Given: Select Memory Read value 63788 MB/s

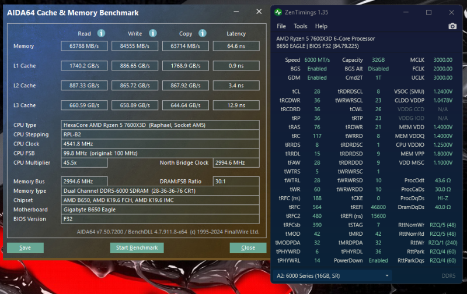Looking at the screenshot, I should (x=84, y=46).
